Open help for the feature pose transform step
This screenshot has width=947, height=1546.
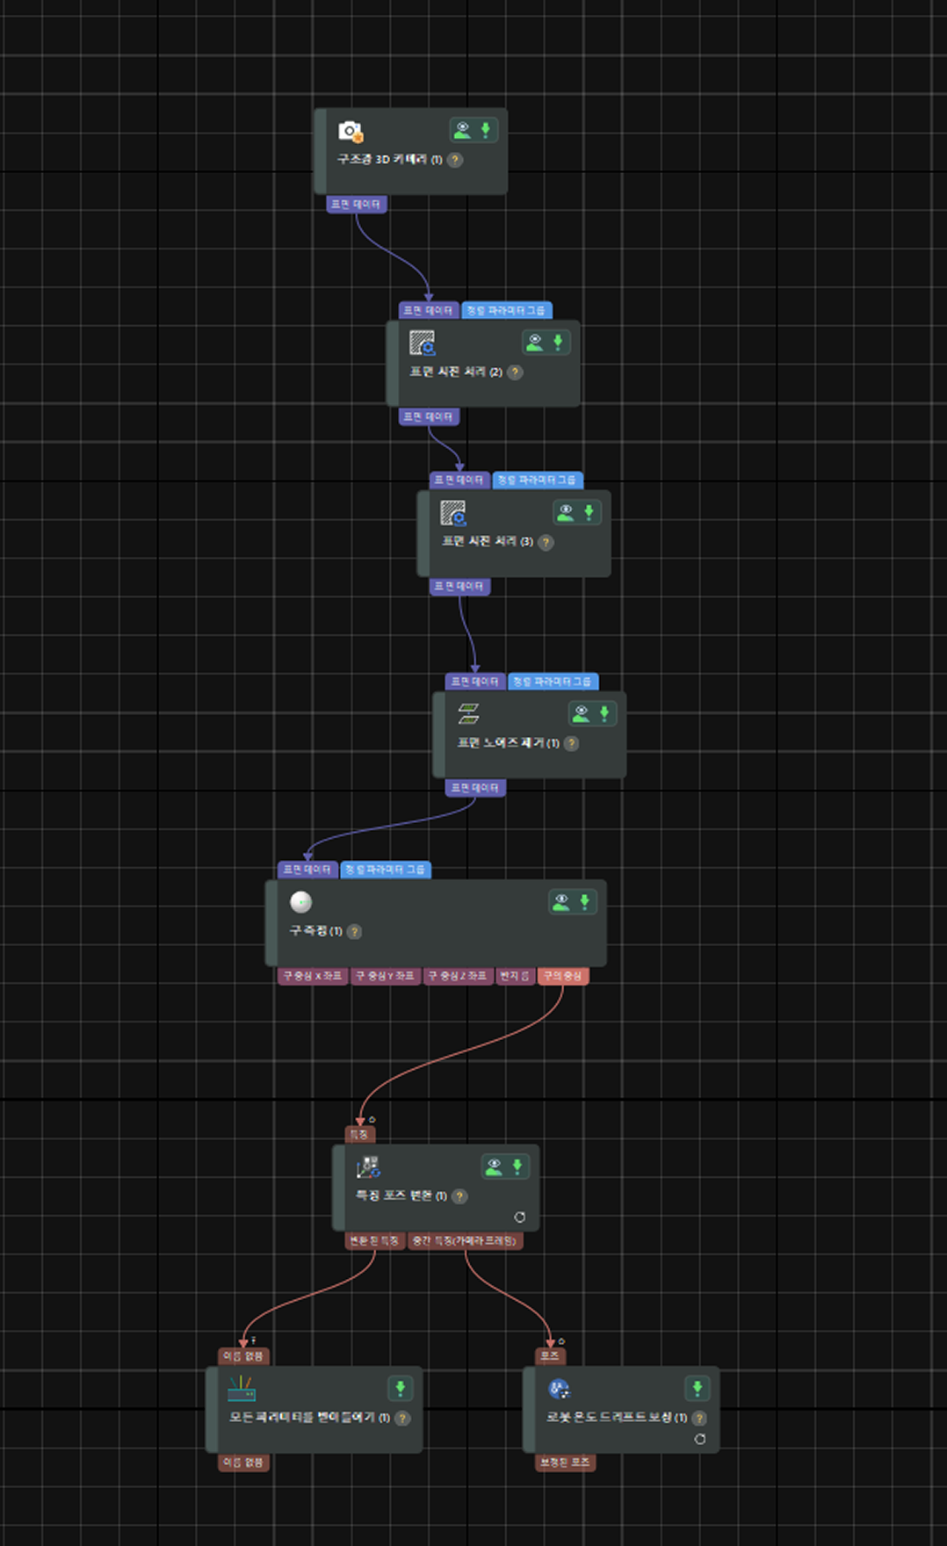click(x=459, y=1196)
